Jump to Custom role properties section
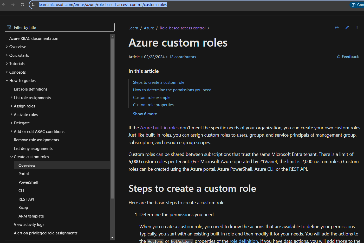The width and height of the screenshot is (364, 243). [x=153, y=105]
